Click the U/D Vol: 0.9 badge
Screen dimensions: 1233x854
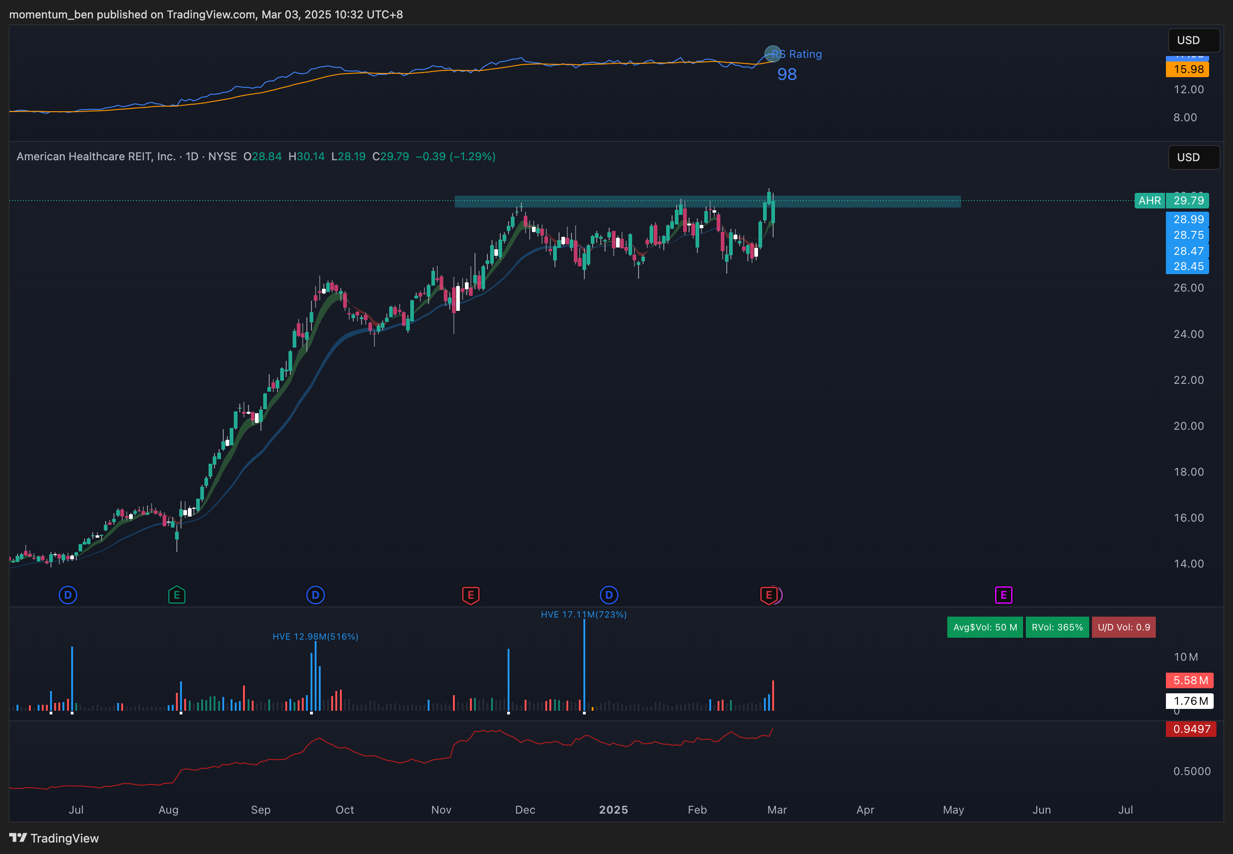click(x=1123, y=627)
